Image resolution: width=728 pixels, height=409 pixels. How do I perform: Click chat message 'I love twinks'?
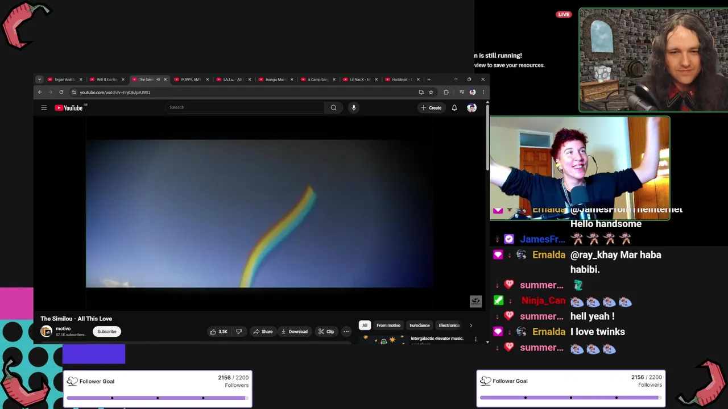click(598, 332)
